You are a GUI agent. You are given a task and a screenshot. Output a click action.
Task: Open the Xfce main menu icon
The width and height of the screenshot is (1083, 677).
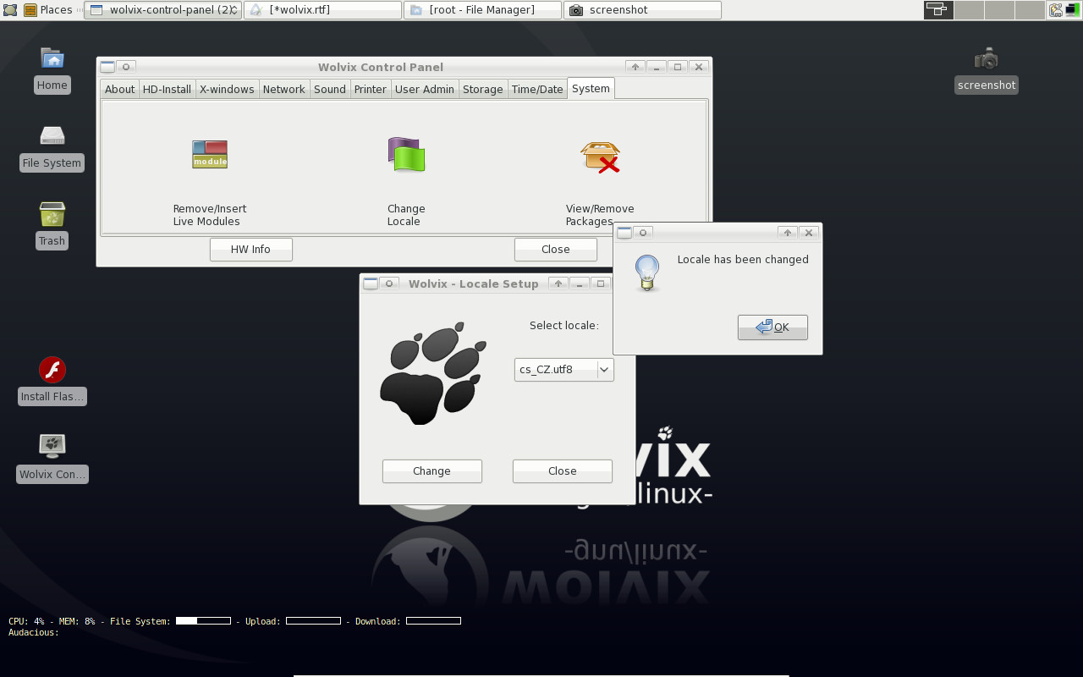click(x=9, y=10)
